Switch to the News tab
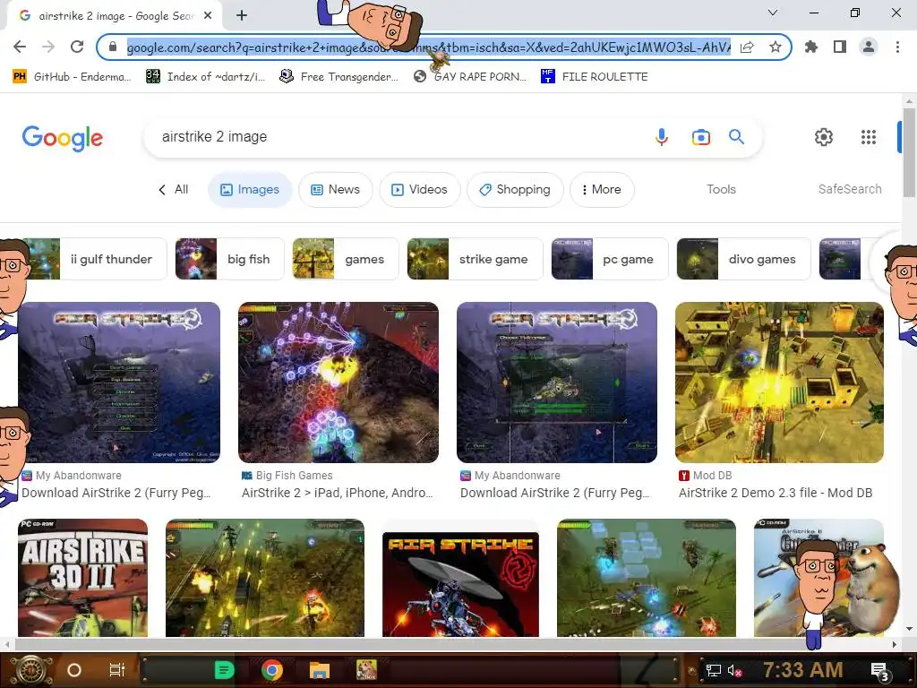The height and width of the screenshot is (688, 917). tap(335, 190)
